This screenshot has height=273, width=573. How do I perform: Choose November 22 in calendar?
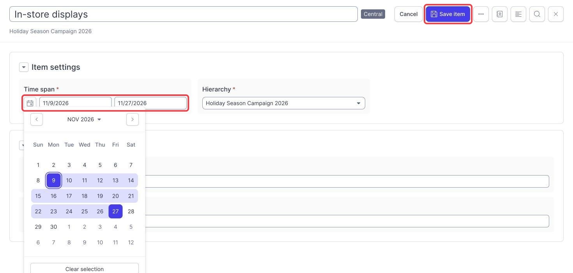[x=38, y=211]
